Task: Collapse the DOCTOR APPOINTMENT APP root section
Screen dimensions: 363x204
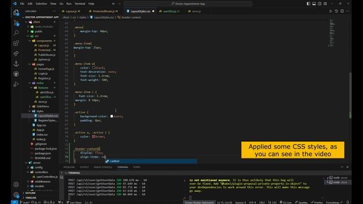Action: (x=40, y=17)
